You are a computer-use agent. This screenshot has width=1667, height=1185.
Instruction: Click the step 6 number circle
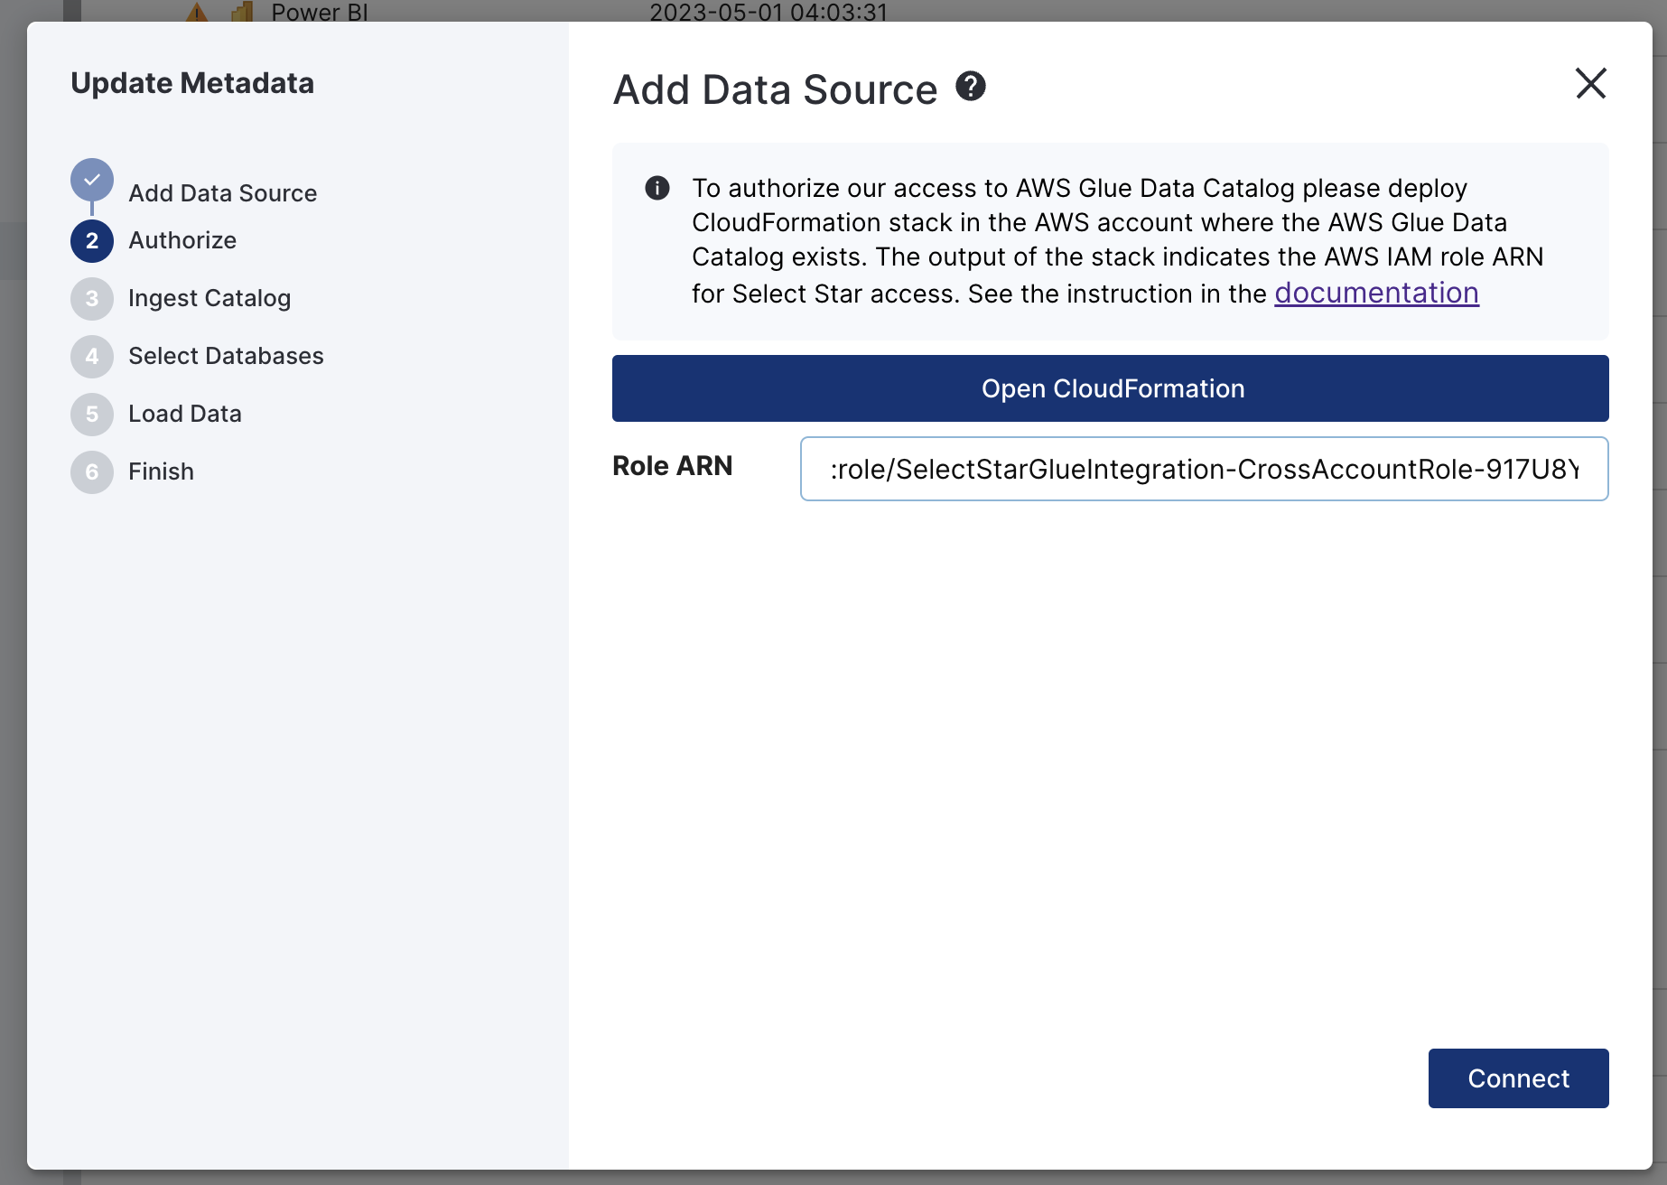click(92, 472)
